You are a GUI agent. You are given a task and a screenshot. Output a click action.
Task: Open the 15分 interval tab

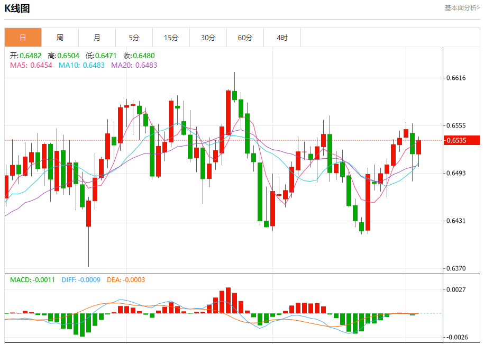[x=171, y=38]
